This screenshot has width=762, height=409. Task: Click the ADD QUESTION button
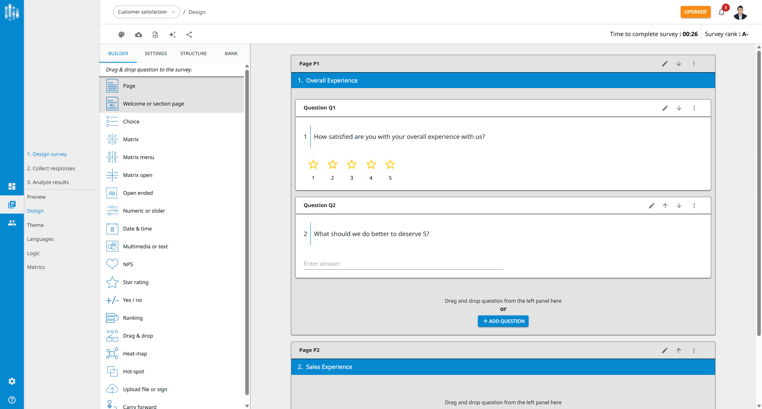[x=503, y=321]
